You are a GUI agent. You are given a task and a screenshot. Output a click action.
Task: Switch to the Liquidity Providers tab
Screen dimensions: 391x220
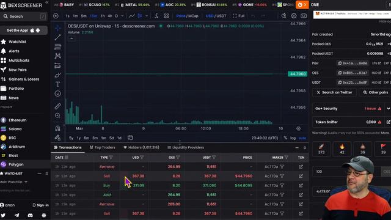186,147
